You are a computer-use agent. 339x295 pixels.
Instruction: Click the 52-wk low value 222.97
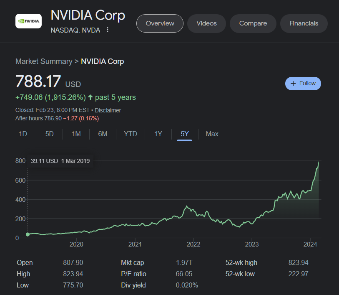click(x=299, y=274)
